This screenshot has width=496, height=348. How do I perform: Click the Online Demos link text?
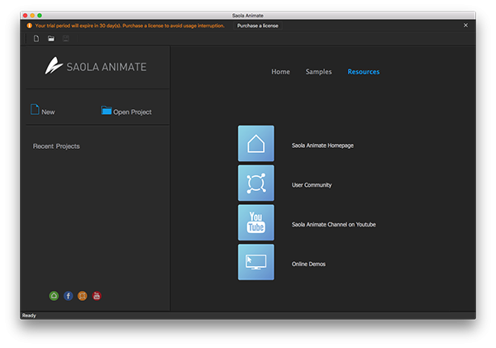pos(308,265)
